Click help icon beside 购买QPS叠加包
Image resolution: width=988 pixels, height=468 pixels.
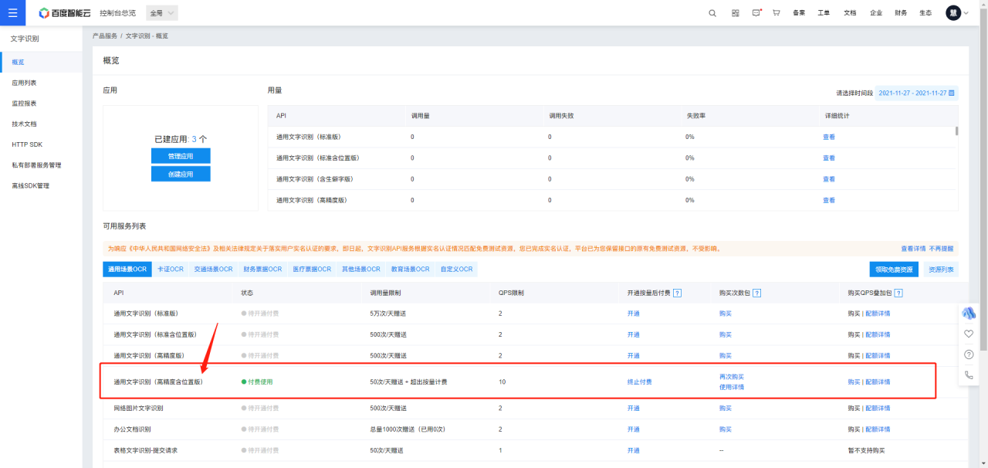click(898, 293)
